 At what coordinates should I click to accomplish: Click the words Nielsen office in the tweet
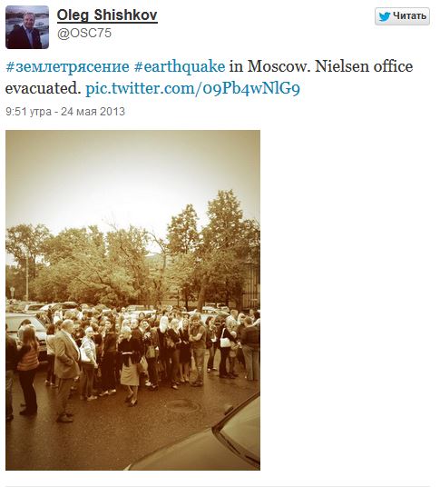click(x=364, y=66)
